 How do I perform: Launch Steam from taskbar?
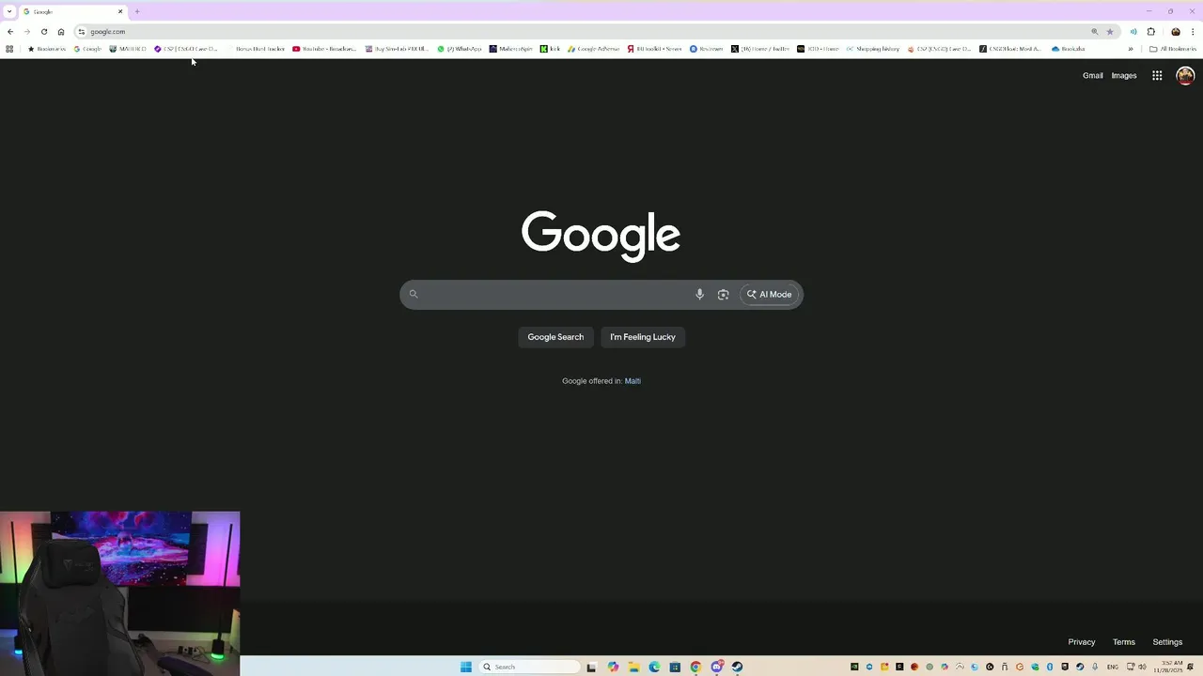pyautogui.click(x=737, y=667)
